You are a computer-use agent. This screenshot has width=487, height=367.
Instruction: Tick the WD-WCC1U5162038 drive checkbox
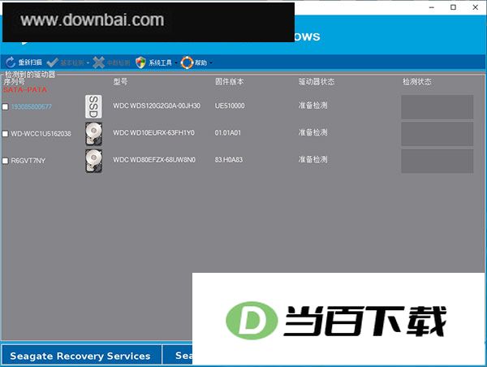point(5,134)
